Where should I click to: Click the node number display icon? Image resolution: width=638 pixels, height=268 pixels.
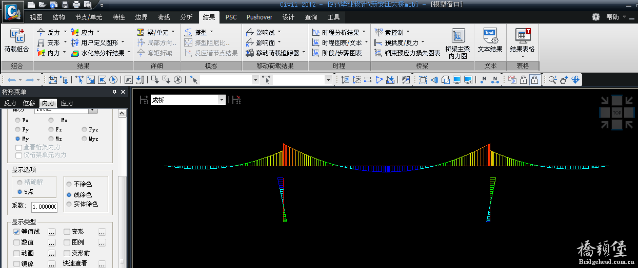[x=484, y=80]
